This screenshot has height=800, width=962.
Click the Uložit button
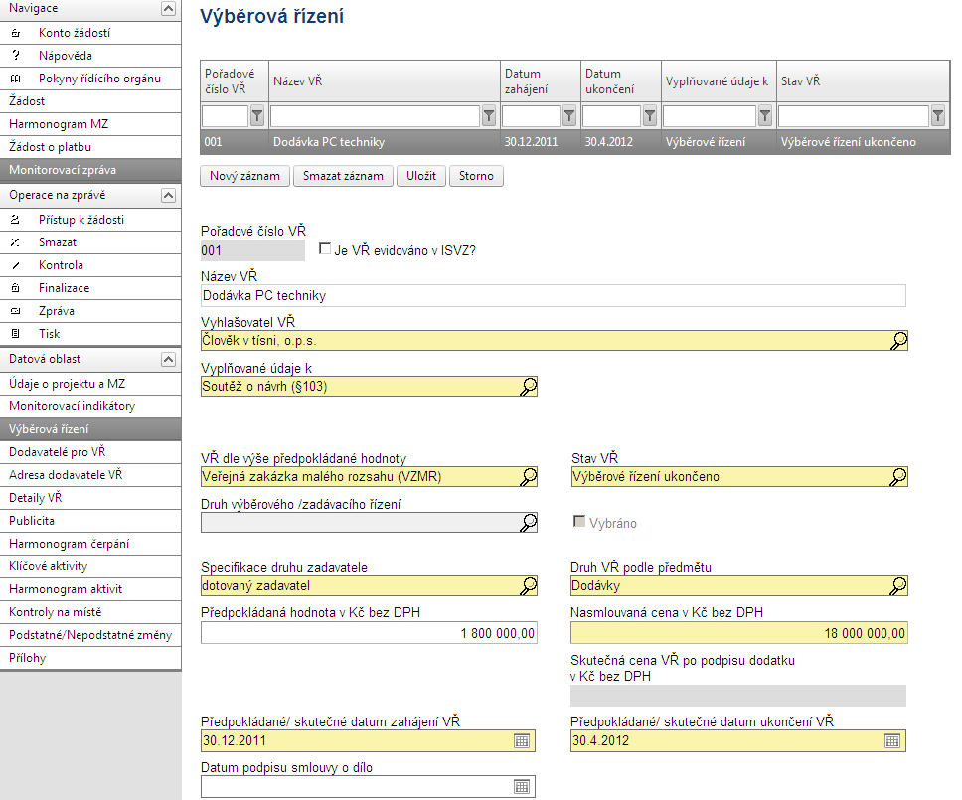pyautogui.click(x=421, y=176)
